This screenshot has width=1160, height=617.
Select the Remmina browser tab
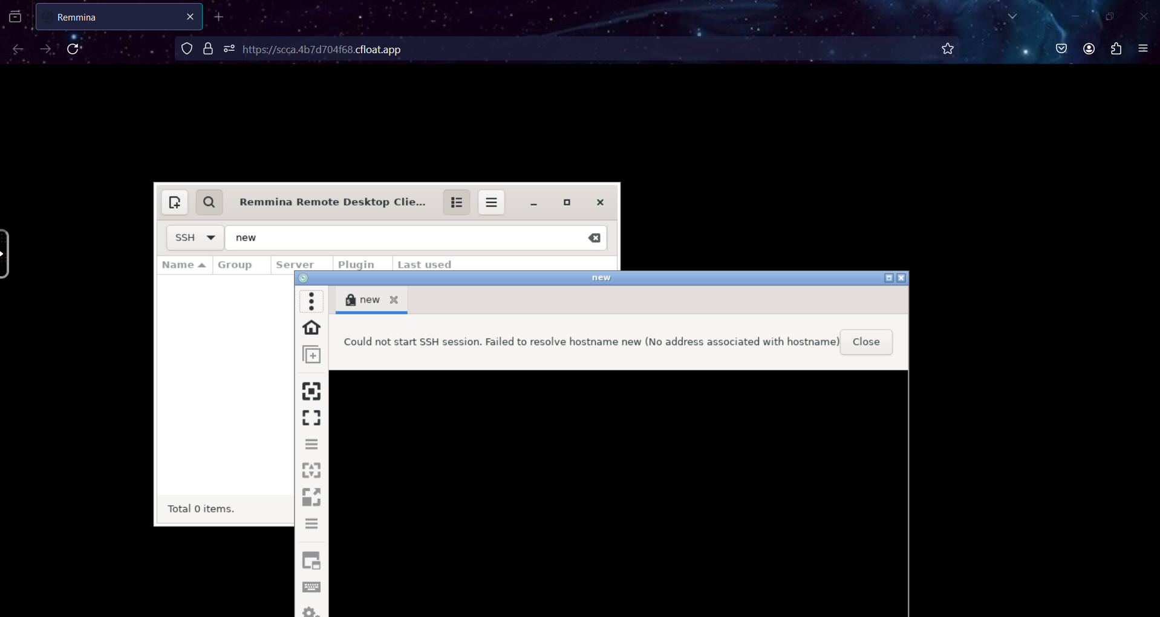pyautogui.click(x=119, y=17)
